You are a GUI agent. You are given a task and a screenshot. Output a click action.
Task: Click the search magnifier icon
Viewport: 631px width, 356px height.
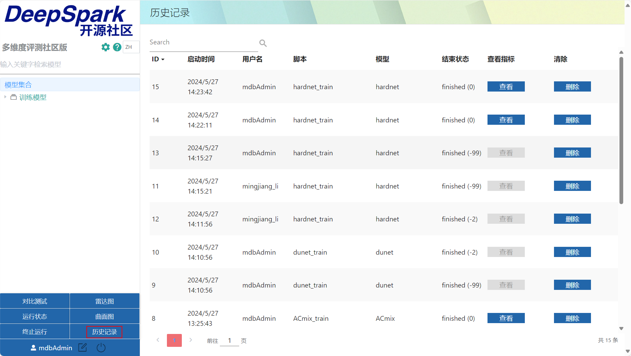pyautogui.click(x=263, y=43)
